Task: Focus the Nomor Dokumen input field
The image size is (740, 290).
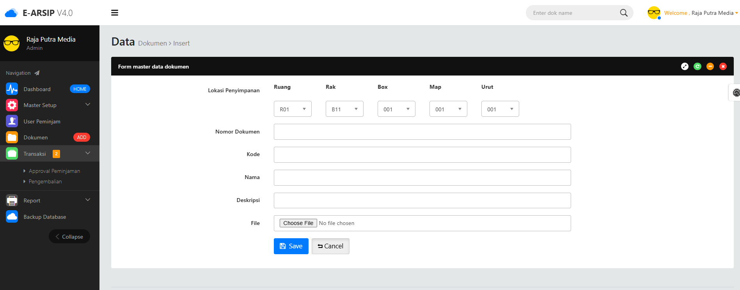Action: [422, 132]
